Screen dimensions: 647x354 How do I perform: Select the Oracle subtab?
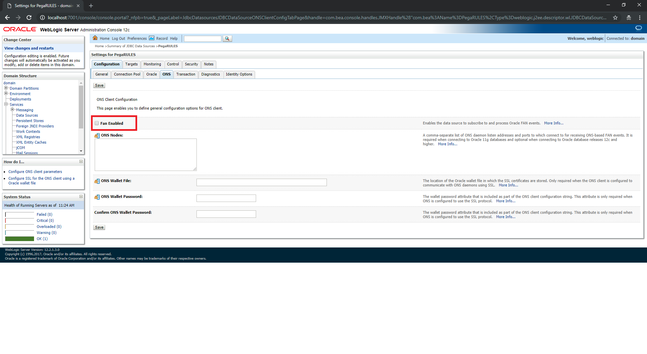pos(152,75)
